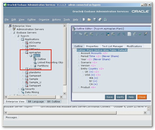
Task: Open the Outline menu in menu bar
Action: (31, 19)
